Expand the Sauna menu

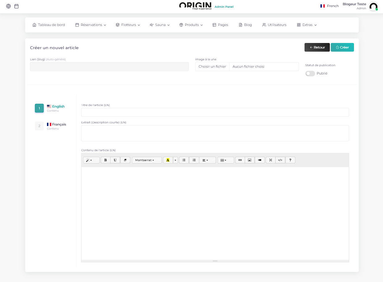tap(160, 25)
